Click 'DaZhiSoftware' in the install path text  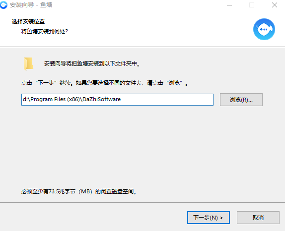[x=102, y=99]
